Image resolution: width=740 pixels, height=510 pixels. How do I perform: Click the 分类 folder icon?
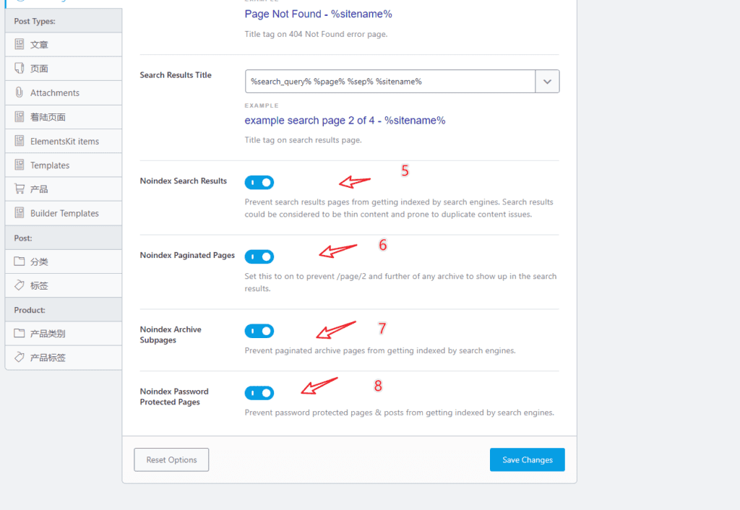point(20,262)
